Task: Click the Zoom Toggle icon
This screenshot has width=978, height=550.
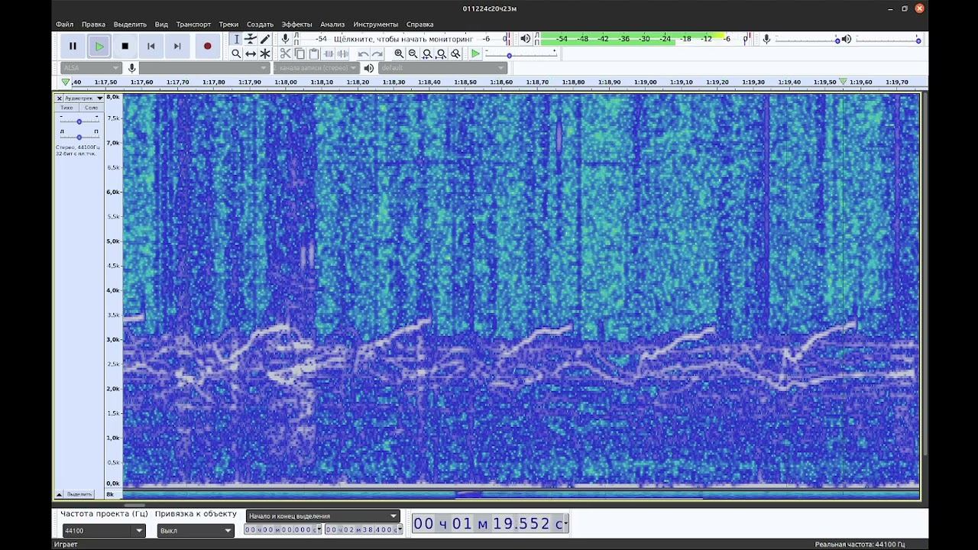Action: tap(456, 53)
